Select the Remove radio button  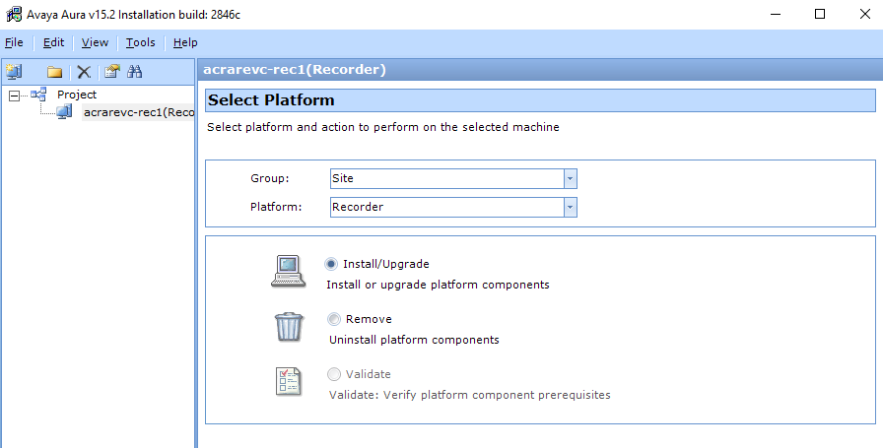[x=334, y=319]
